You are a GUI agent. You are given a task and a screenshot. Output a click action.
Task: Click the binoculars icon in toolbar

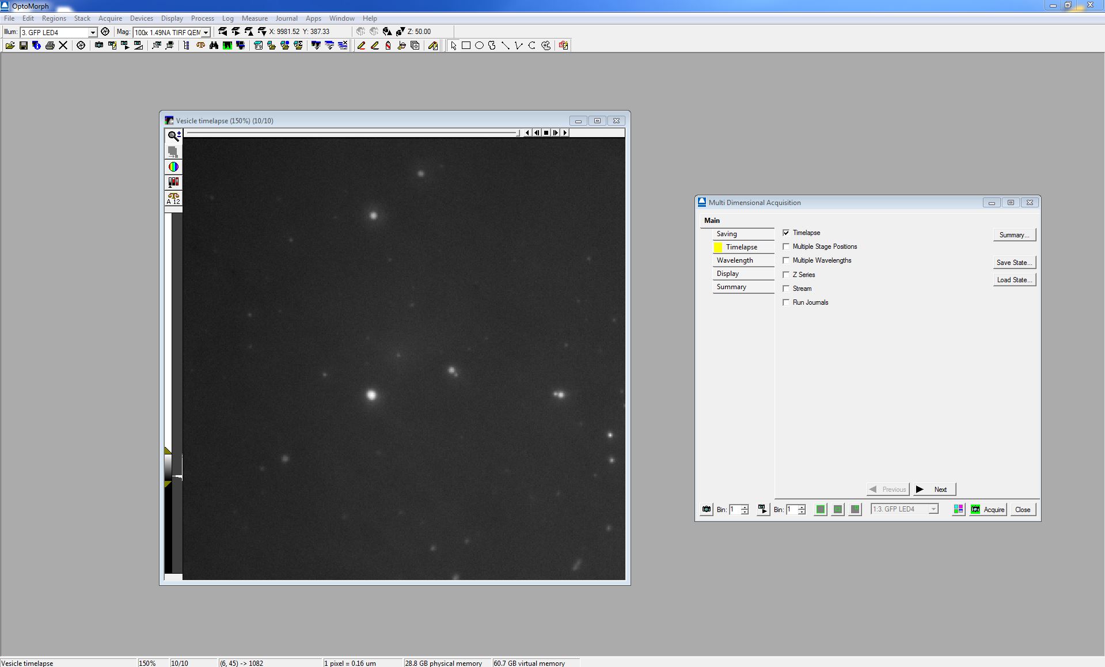[x=214, y=46]
